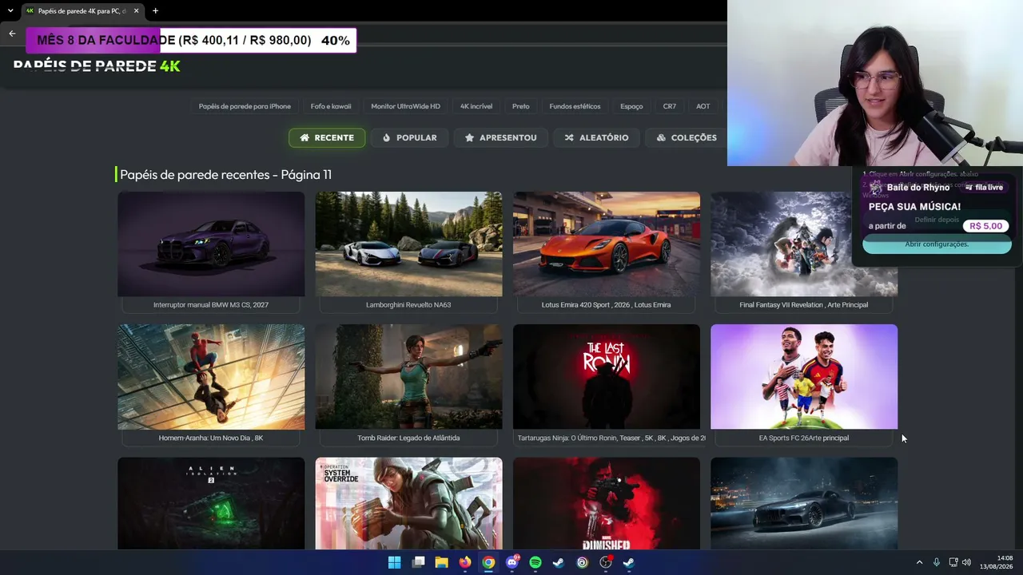Click the Lotus Emira 420 Sport caption
Viewport: 1023px width, 575px height.
(607, 305)
